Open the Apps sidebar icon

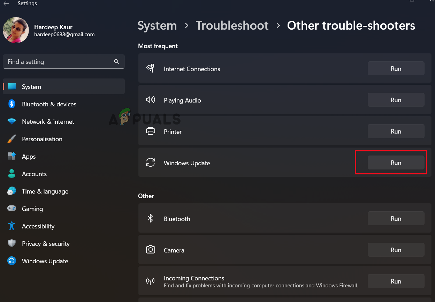click(12, 156)
